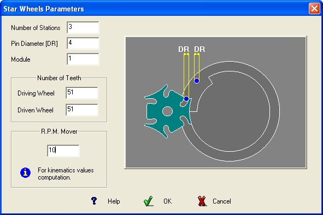The width and height of the screenshot is (323, 215).
Task: Click the lower blue pin on star wheel
Action: (186, 99)
